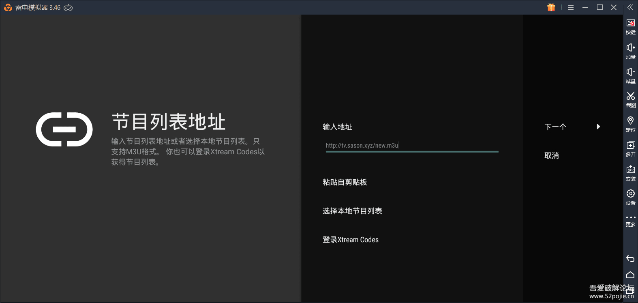Viewport: 638px width, 303px height.
Task: Click the playlist URL input field
Action: [412, 146]
